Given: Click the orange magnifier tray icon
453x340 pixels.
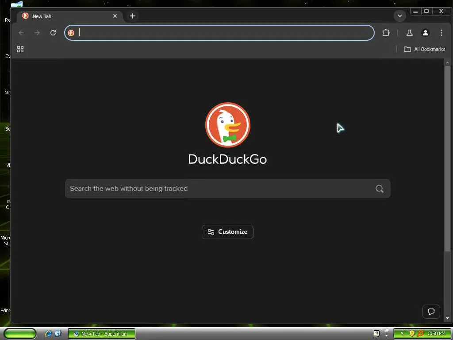Looking at the screenshot, I should click(x=420, y=334).
